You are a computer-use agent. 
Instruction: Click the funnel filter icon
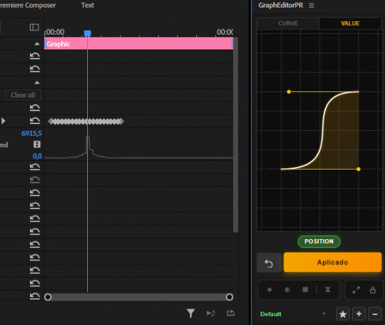point(191,313)
